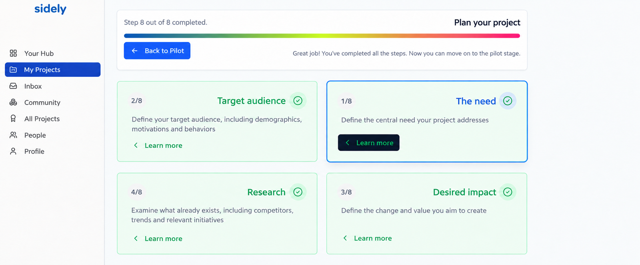The width and height of the screenshot is (640, 265).
Task: Click the 'Plan your project' heading
Action: pos(487,22)
